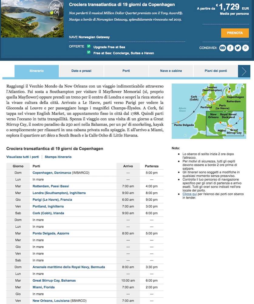Click Visualizza tutti i porti link
Viewport: 254px width, 304px height.
tap(23, 157)
